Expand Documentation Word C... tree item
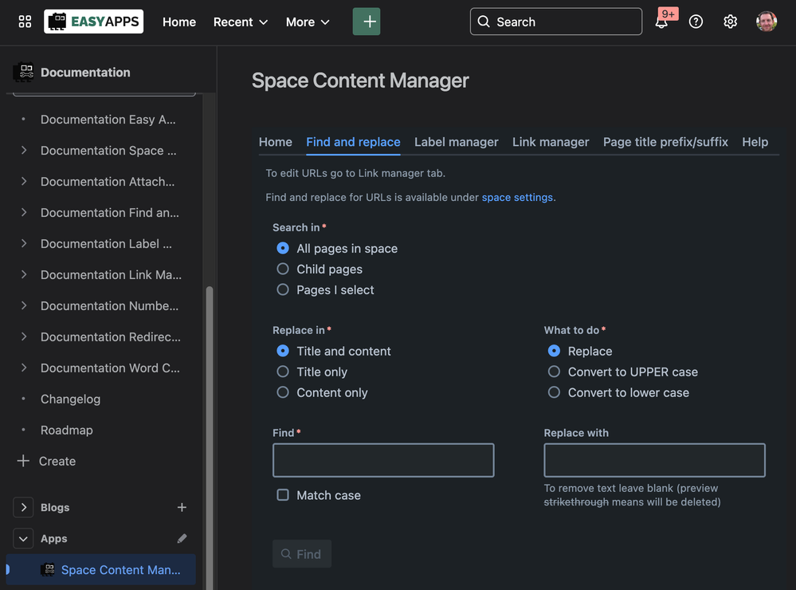Viewport: 796px width, 590px height. 24,368
